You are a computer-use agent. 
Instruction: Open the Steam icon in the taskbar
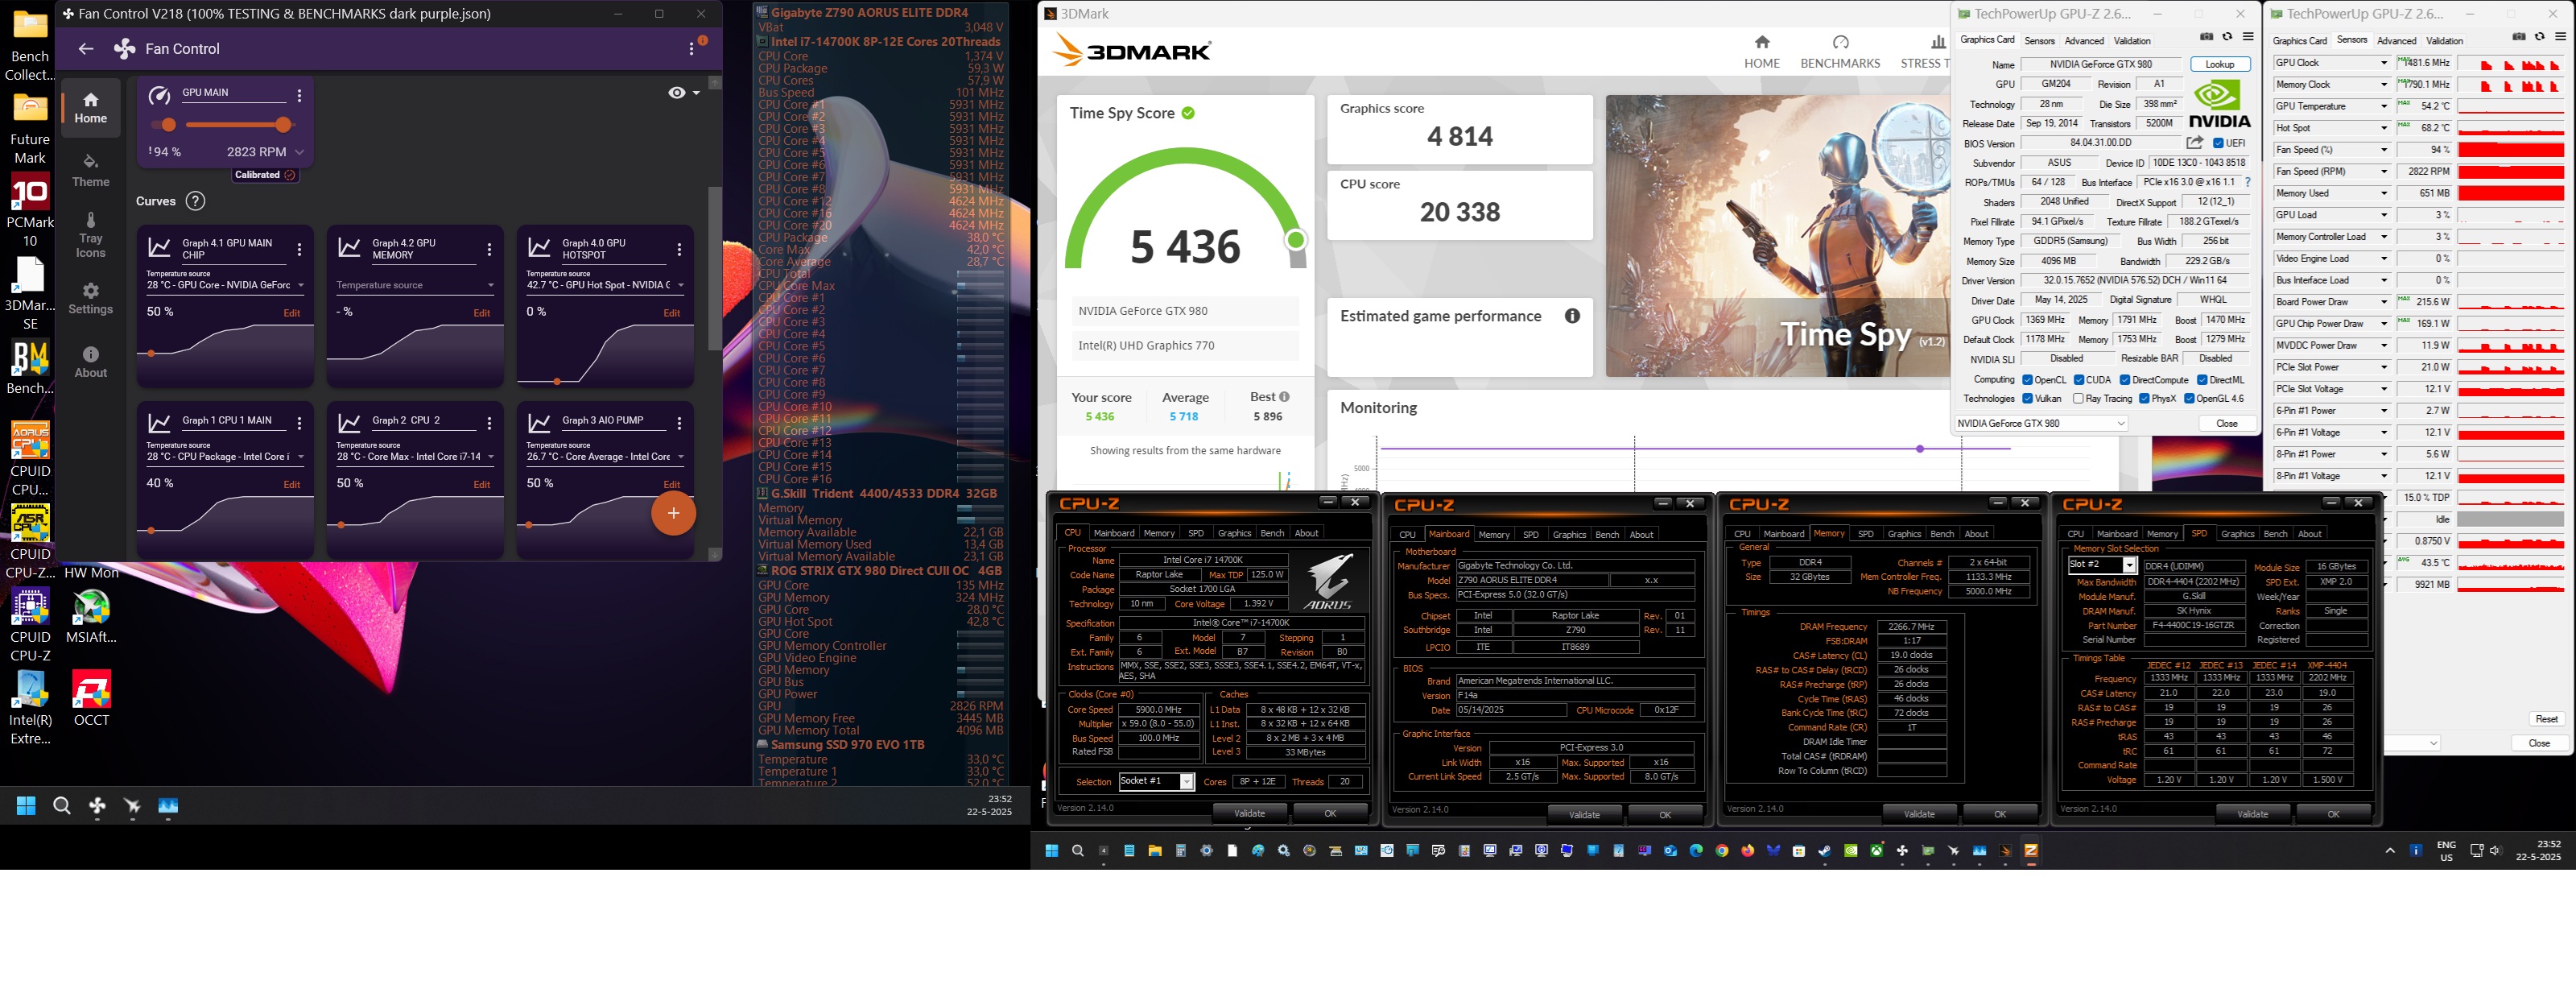pos(1824,851)
